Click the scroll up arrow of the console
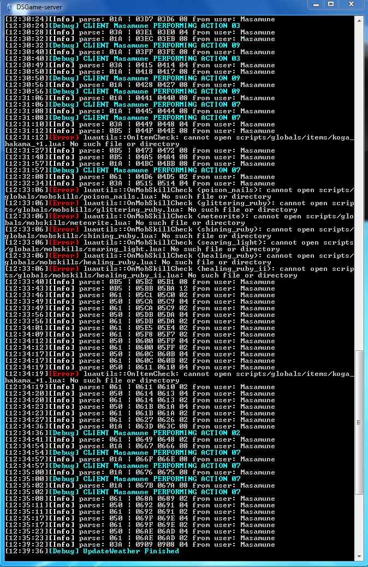The height and width of the screenshot is (567, 368). [x=359, y=21]
